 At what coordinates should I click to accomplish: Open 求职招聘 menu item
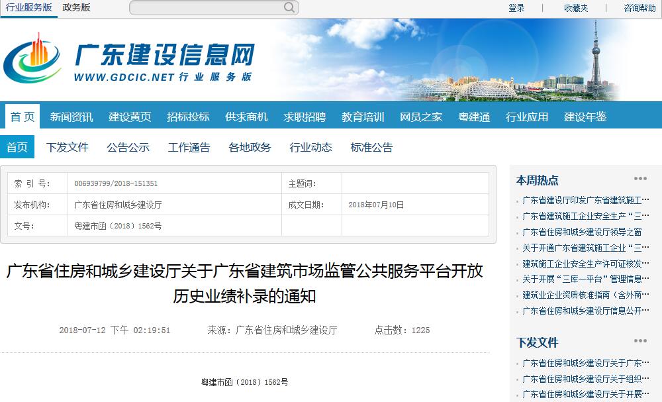click(305, 117)
